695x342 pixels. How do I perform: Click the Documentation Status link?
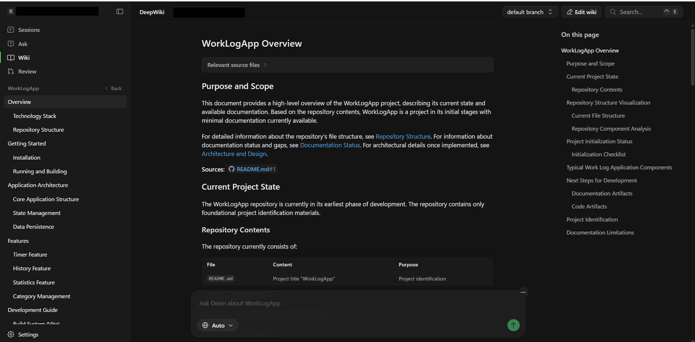pyautogui.click(x=330, y=145)
